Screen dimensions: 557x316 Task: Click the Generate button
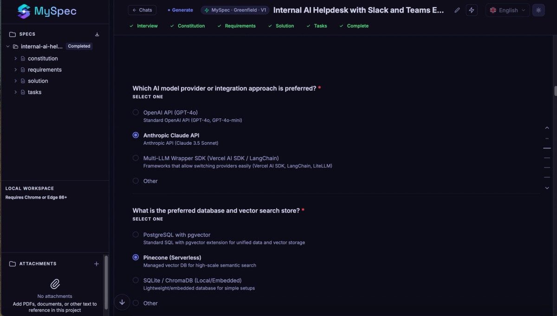180,10
